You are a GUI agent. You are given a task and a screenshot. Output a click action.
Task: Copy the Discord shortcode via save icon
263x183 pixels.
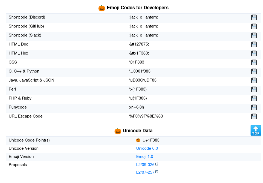[x=254, y=17]
